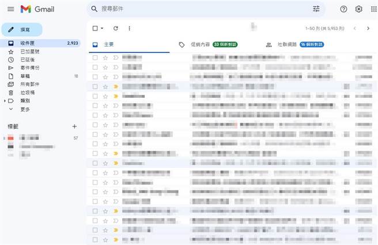Expand the red label with count 57
Screen dimensions: 378x245
(x=4, y=138)
